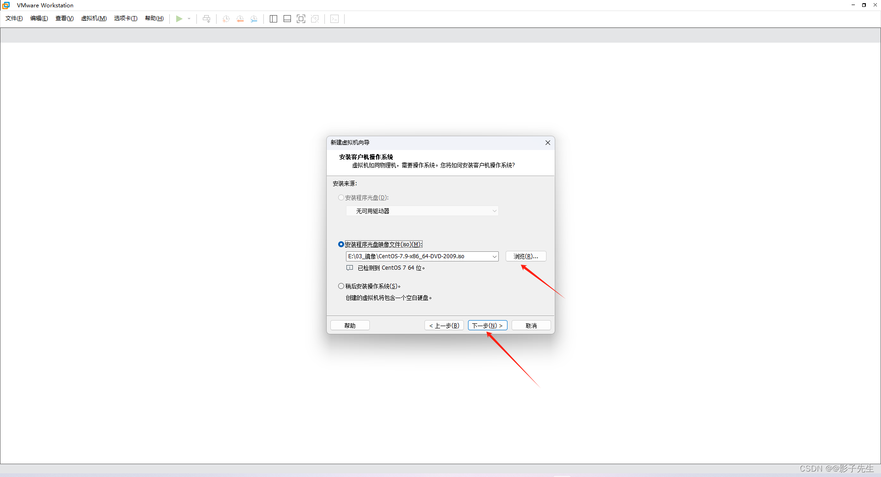Click the Unity mode icon

[x=315, y=19]
